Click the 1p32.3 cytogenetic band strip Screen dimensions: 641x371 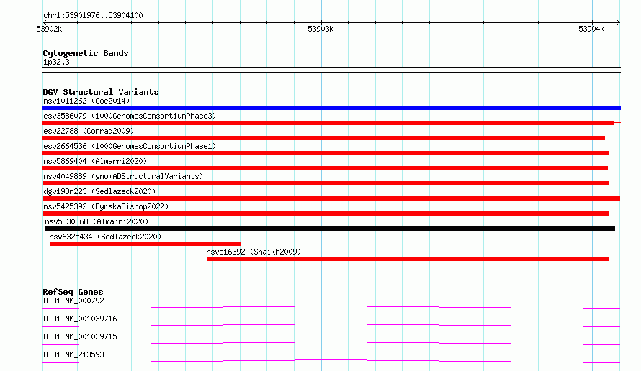331,70
